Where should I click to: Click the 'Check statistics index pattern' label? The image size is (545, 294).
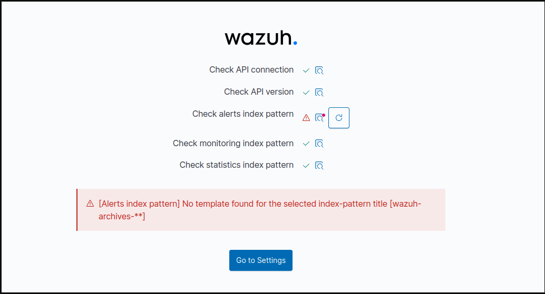tap(237, 165)
